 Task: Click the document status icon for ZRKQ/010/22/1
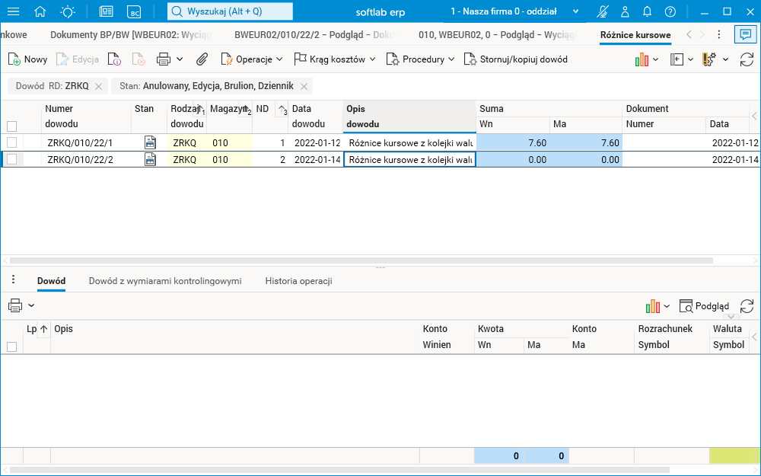click(151, 142)
